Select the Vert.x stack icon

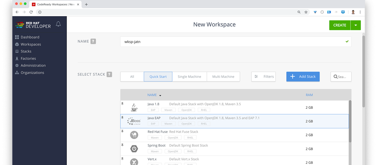(134, 162)
